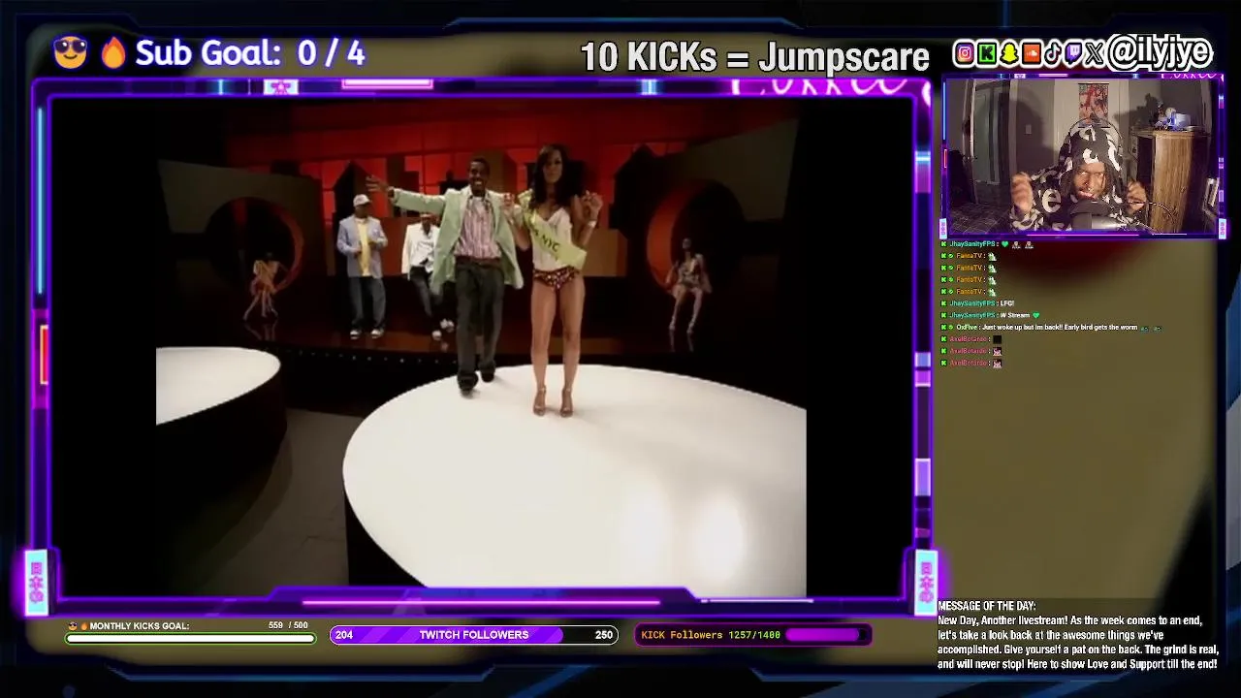Click the OxFive early bird chat message
1241x698 pixels.
1050,328
